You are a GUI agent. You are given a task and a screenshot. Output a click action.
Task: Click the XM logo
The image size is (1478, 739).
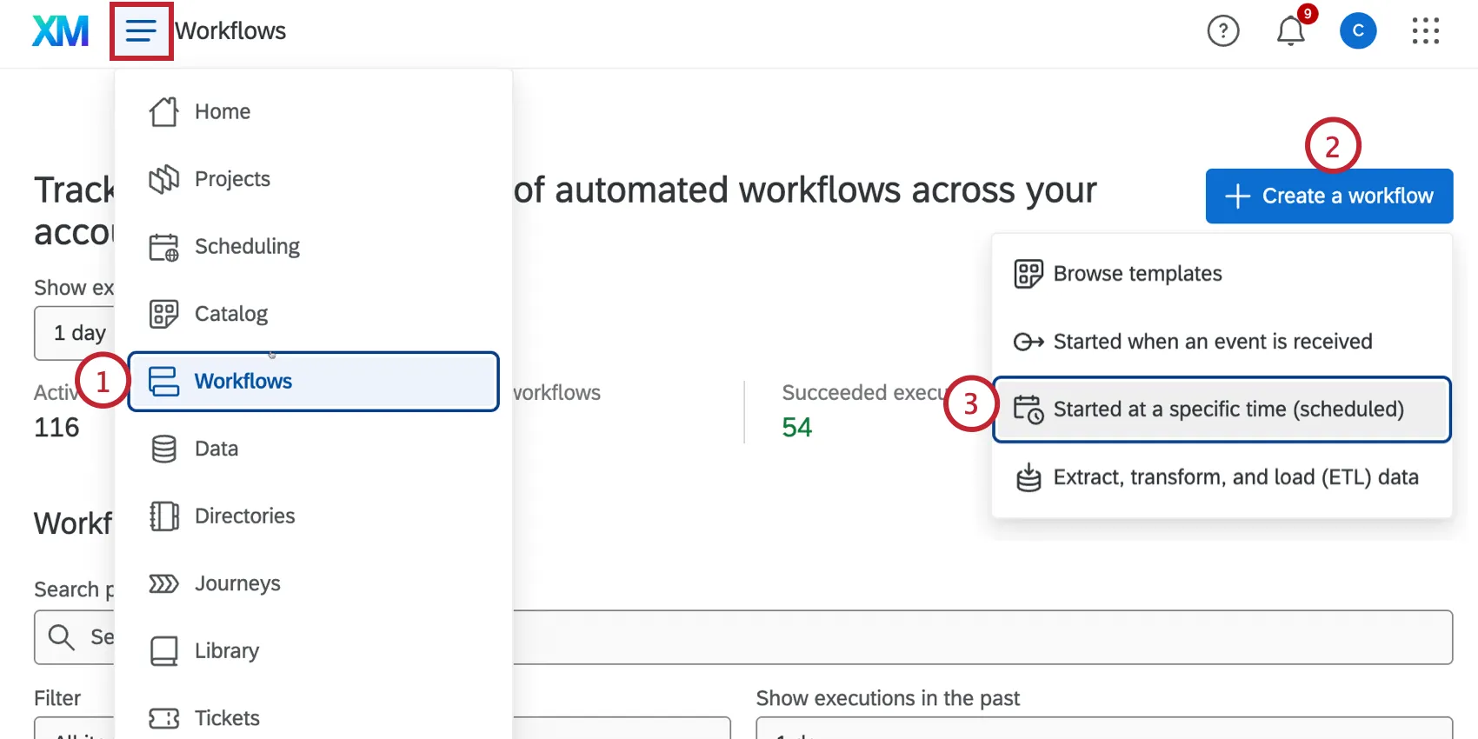60,31
